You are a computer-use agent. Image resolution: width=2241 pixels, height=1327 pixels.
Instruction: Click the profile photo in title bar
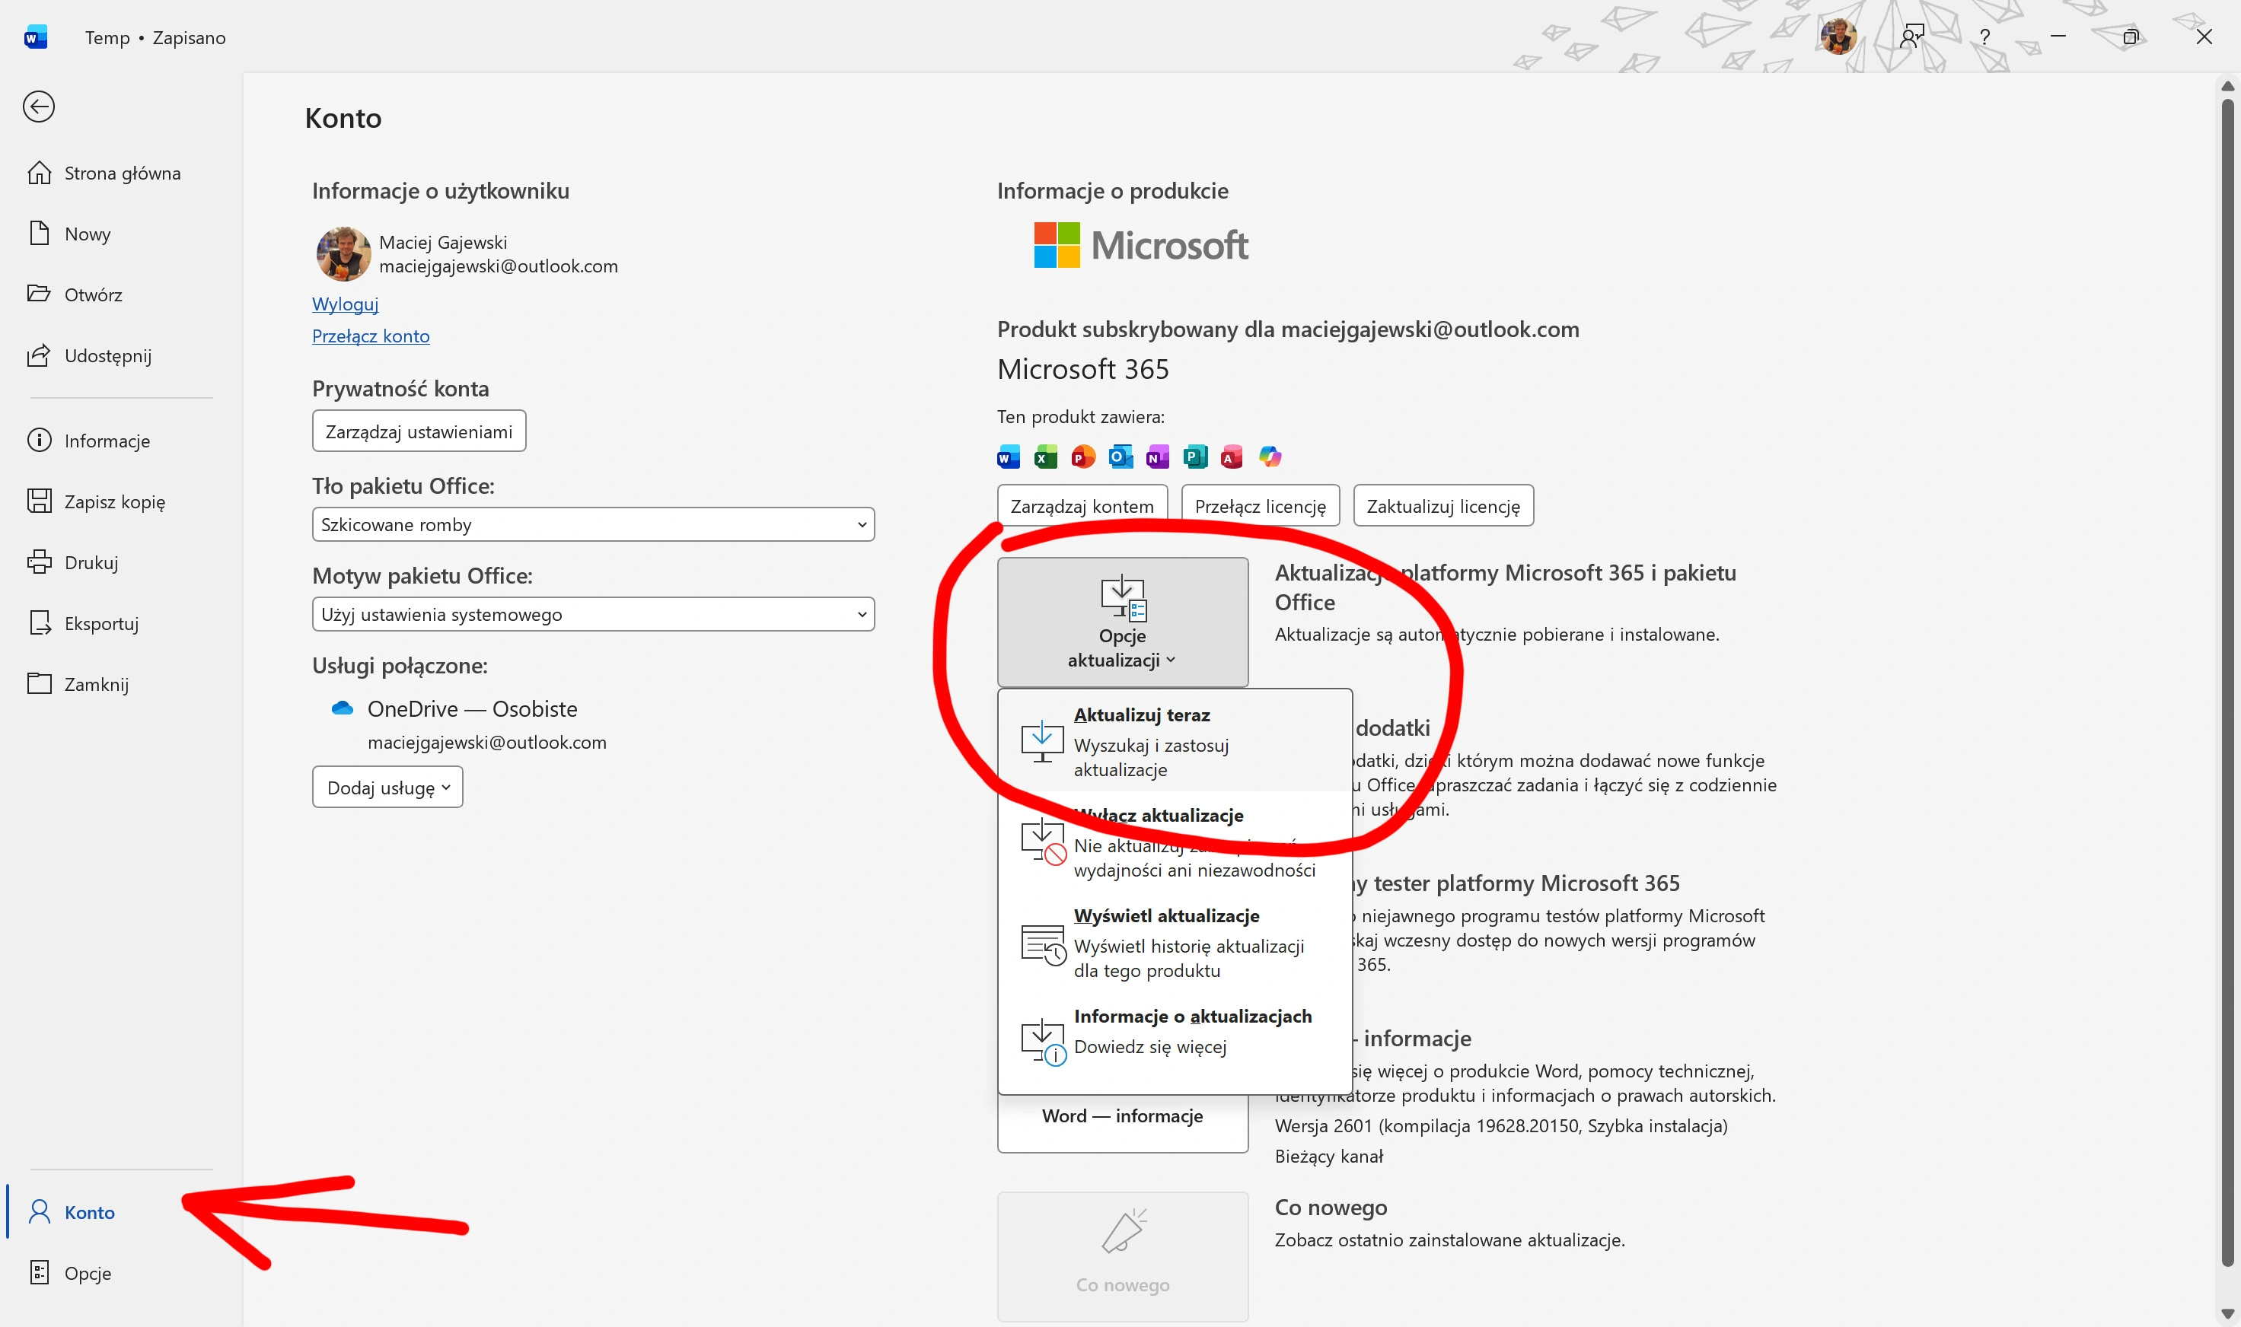pos(1838,37)
